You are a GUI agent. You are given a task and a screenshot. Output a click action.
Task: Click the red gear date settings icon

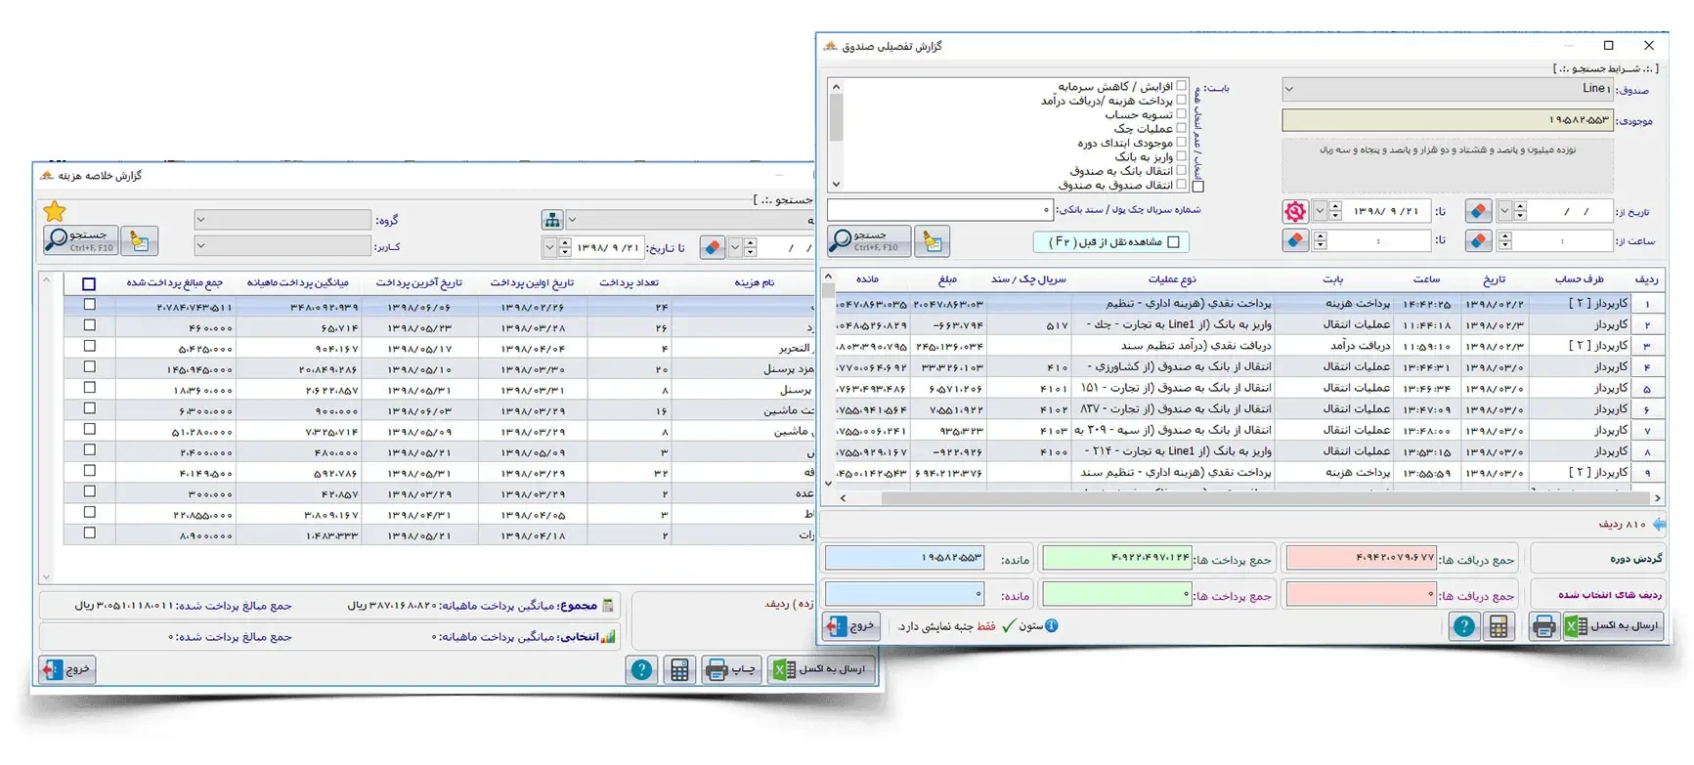click(x=1295, y=211)
